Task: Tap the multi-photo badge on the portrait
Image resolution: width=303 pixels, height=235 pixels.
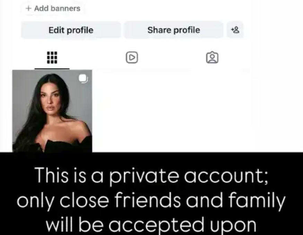Action: click(x=83, y=79)
